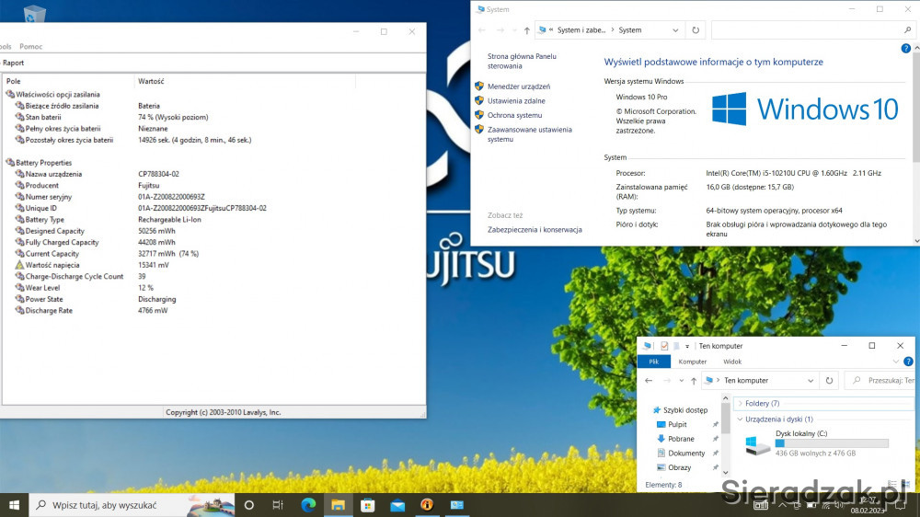Viewport: 920px width, 517px height.
Task: Click warning icon beside Wartość napięcia
Action: tap(19, 265)
